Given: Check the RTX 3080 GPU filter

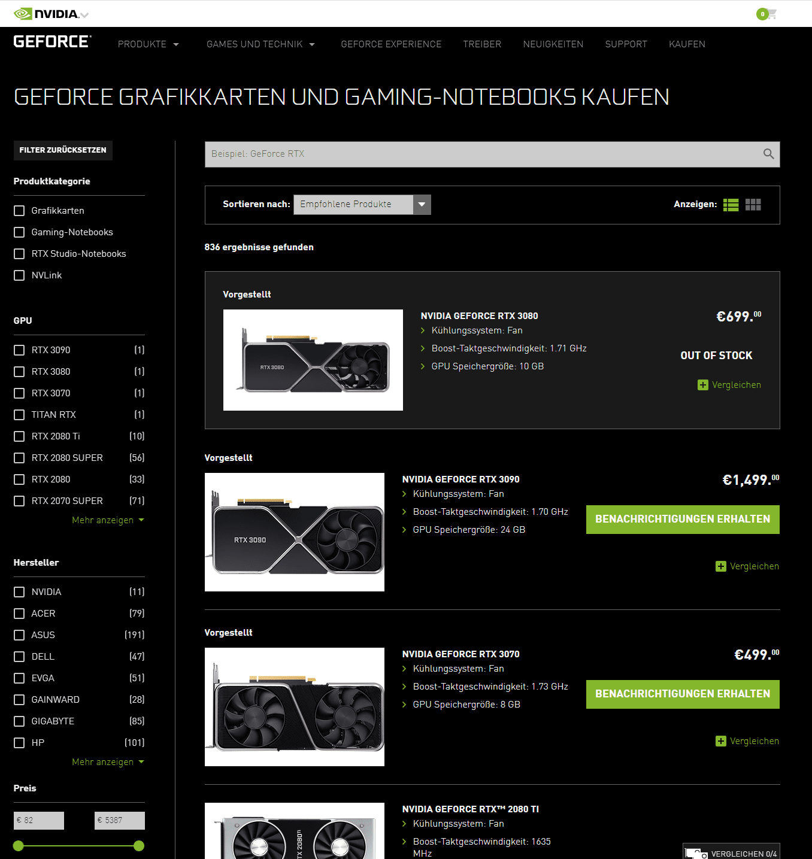Looking at the screenshot, I should tap(19, 372).
